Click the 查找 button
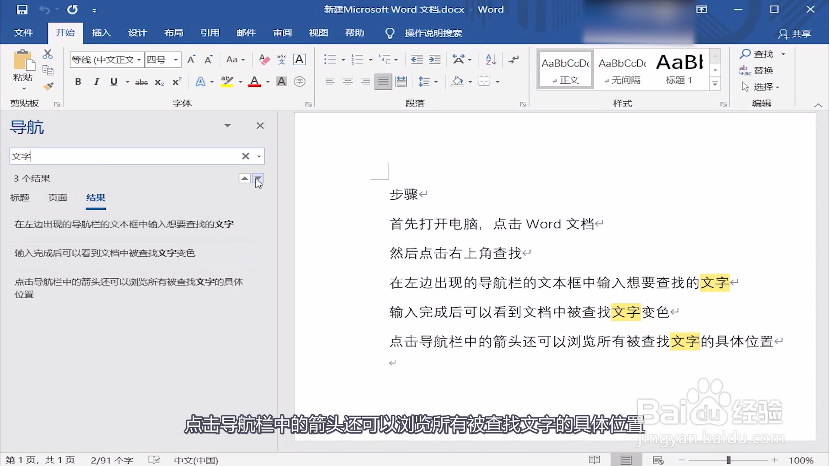This screenshot has width=829, height=466. (757, 54)
